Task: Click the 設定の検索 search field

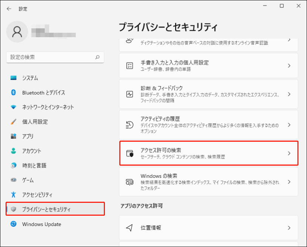Action: (x=55, y=57)
